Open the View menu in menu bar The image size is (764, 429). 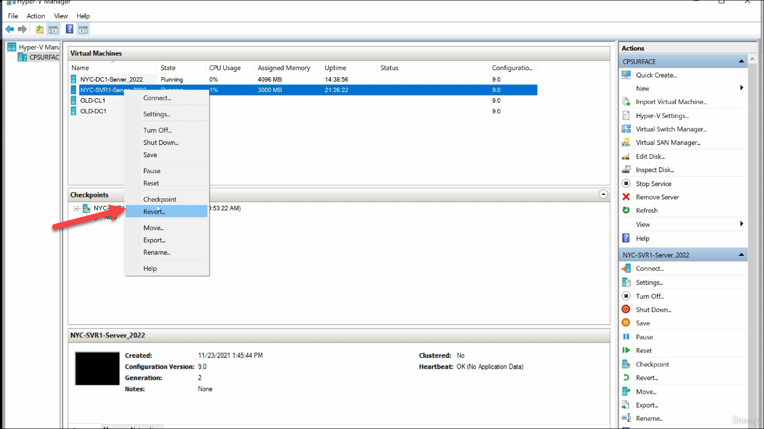pos(61,16)
